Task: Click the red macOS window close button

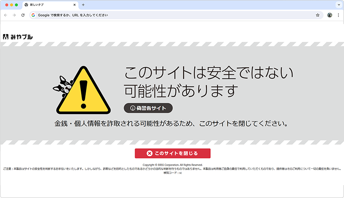Action: [6, 5]
